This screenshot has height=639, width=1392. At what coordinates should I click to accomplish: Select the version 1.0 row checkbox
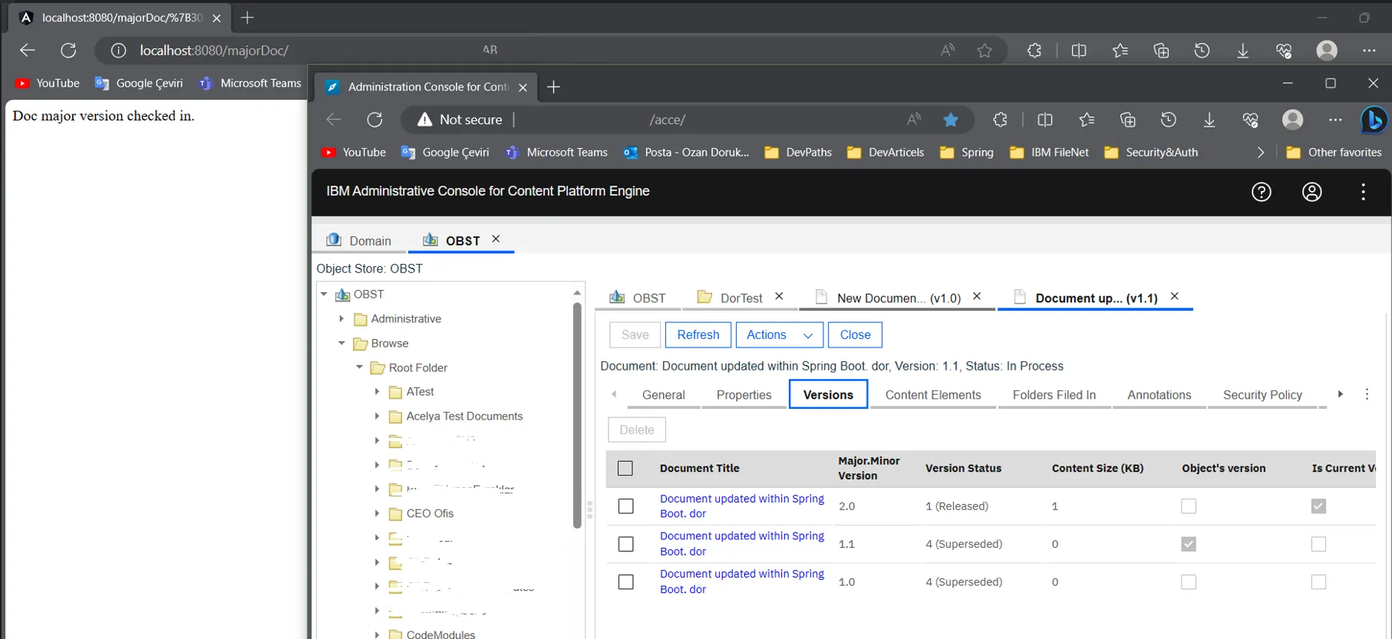[x=626, y=582]
